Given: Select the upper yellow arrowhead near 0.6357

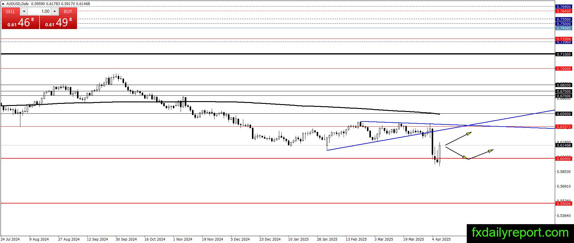Looking at the screenshot, I should [x=469, y=133].
